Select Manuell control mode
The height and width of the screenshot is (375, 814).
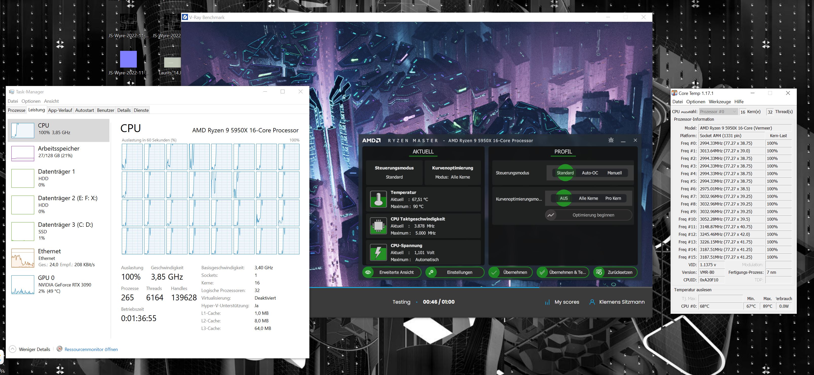click(614, 173)
